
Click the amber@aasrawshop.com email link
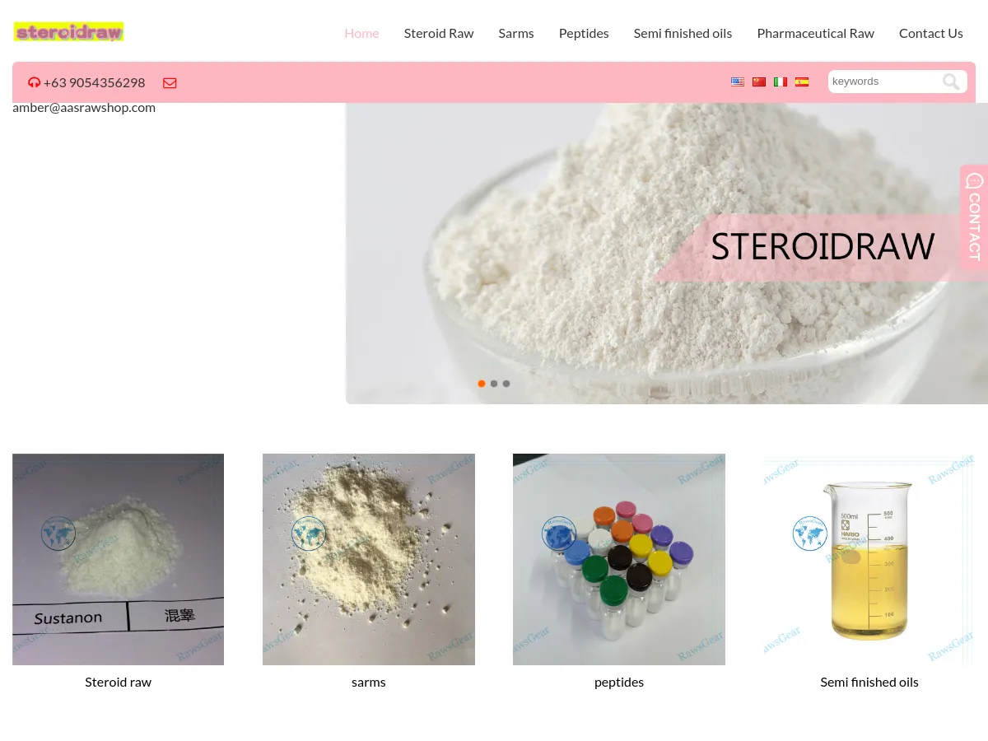tap(84, 106)
